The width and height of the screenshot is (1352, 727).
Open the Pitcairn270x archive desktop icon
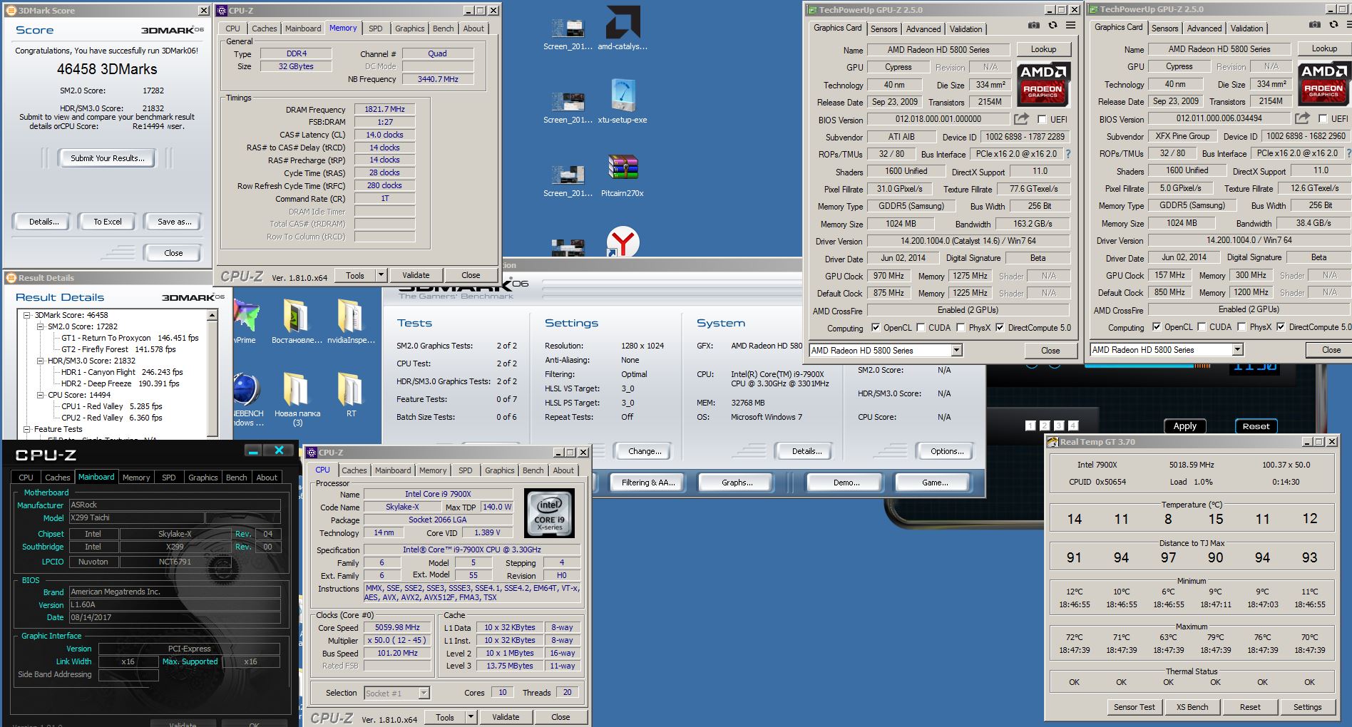[623, 168]
